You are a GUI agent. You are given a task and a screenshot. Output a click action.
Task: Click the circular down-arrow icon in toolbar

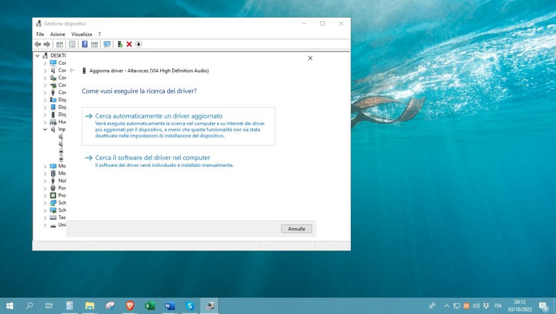[138, 44]
